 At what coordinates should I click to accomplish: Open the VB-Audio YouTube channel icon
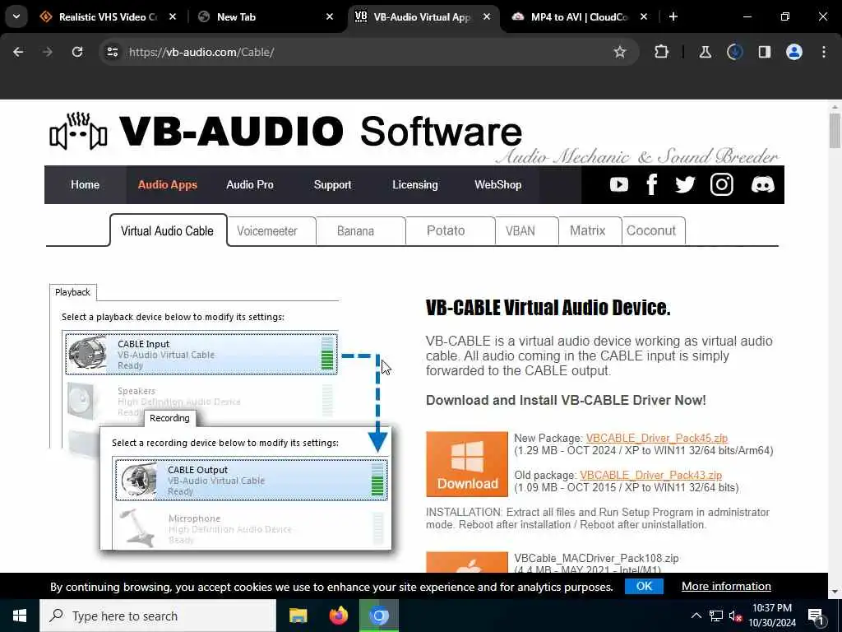click(x=618, y=185)
